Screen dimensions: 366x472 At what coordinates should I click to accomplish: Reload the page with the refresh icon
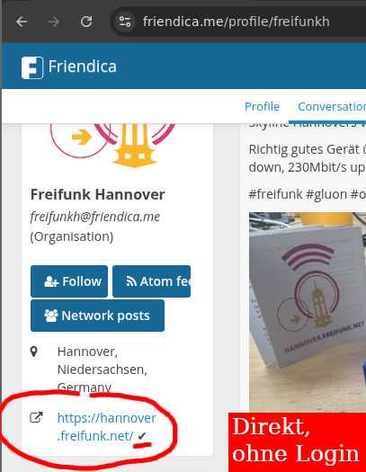pos(86,22)
